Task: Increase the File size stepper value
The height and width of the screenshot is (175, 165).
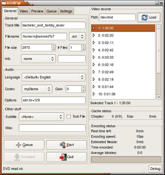Action: (x=54, y=46)
